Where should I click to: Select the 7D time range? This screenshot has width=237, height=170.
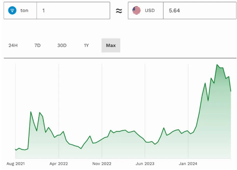37,45
